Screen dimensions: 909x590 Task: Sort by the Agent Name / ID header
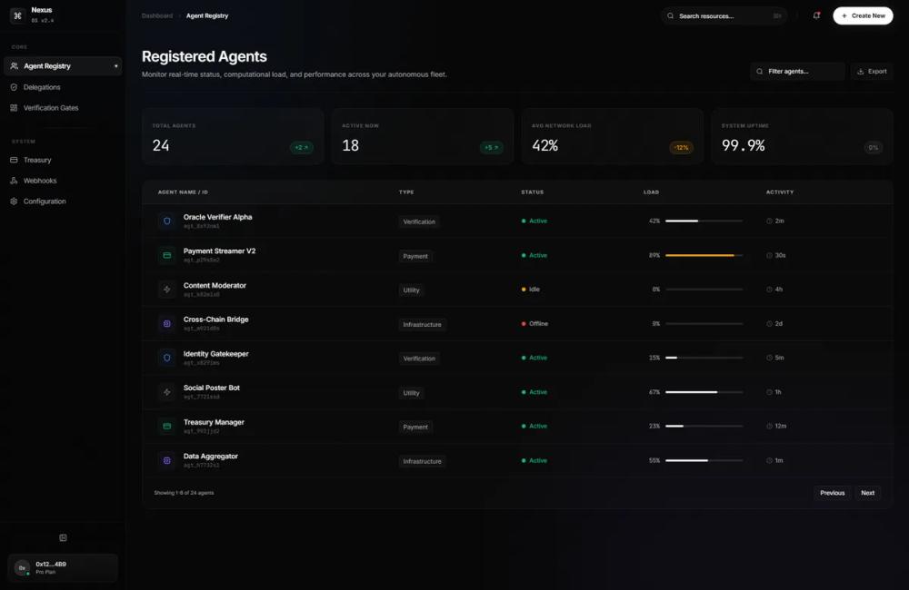[x=183, y=192]
